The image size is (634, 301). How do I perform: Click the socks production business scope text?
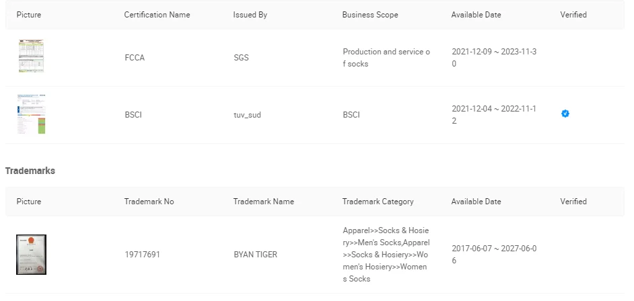point(386,58)
